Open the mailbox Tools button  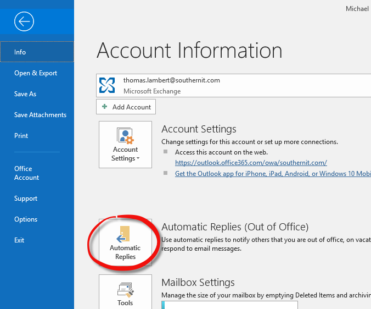pos(125,292)
